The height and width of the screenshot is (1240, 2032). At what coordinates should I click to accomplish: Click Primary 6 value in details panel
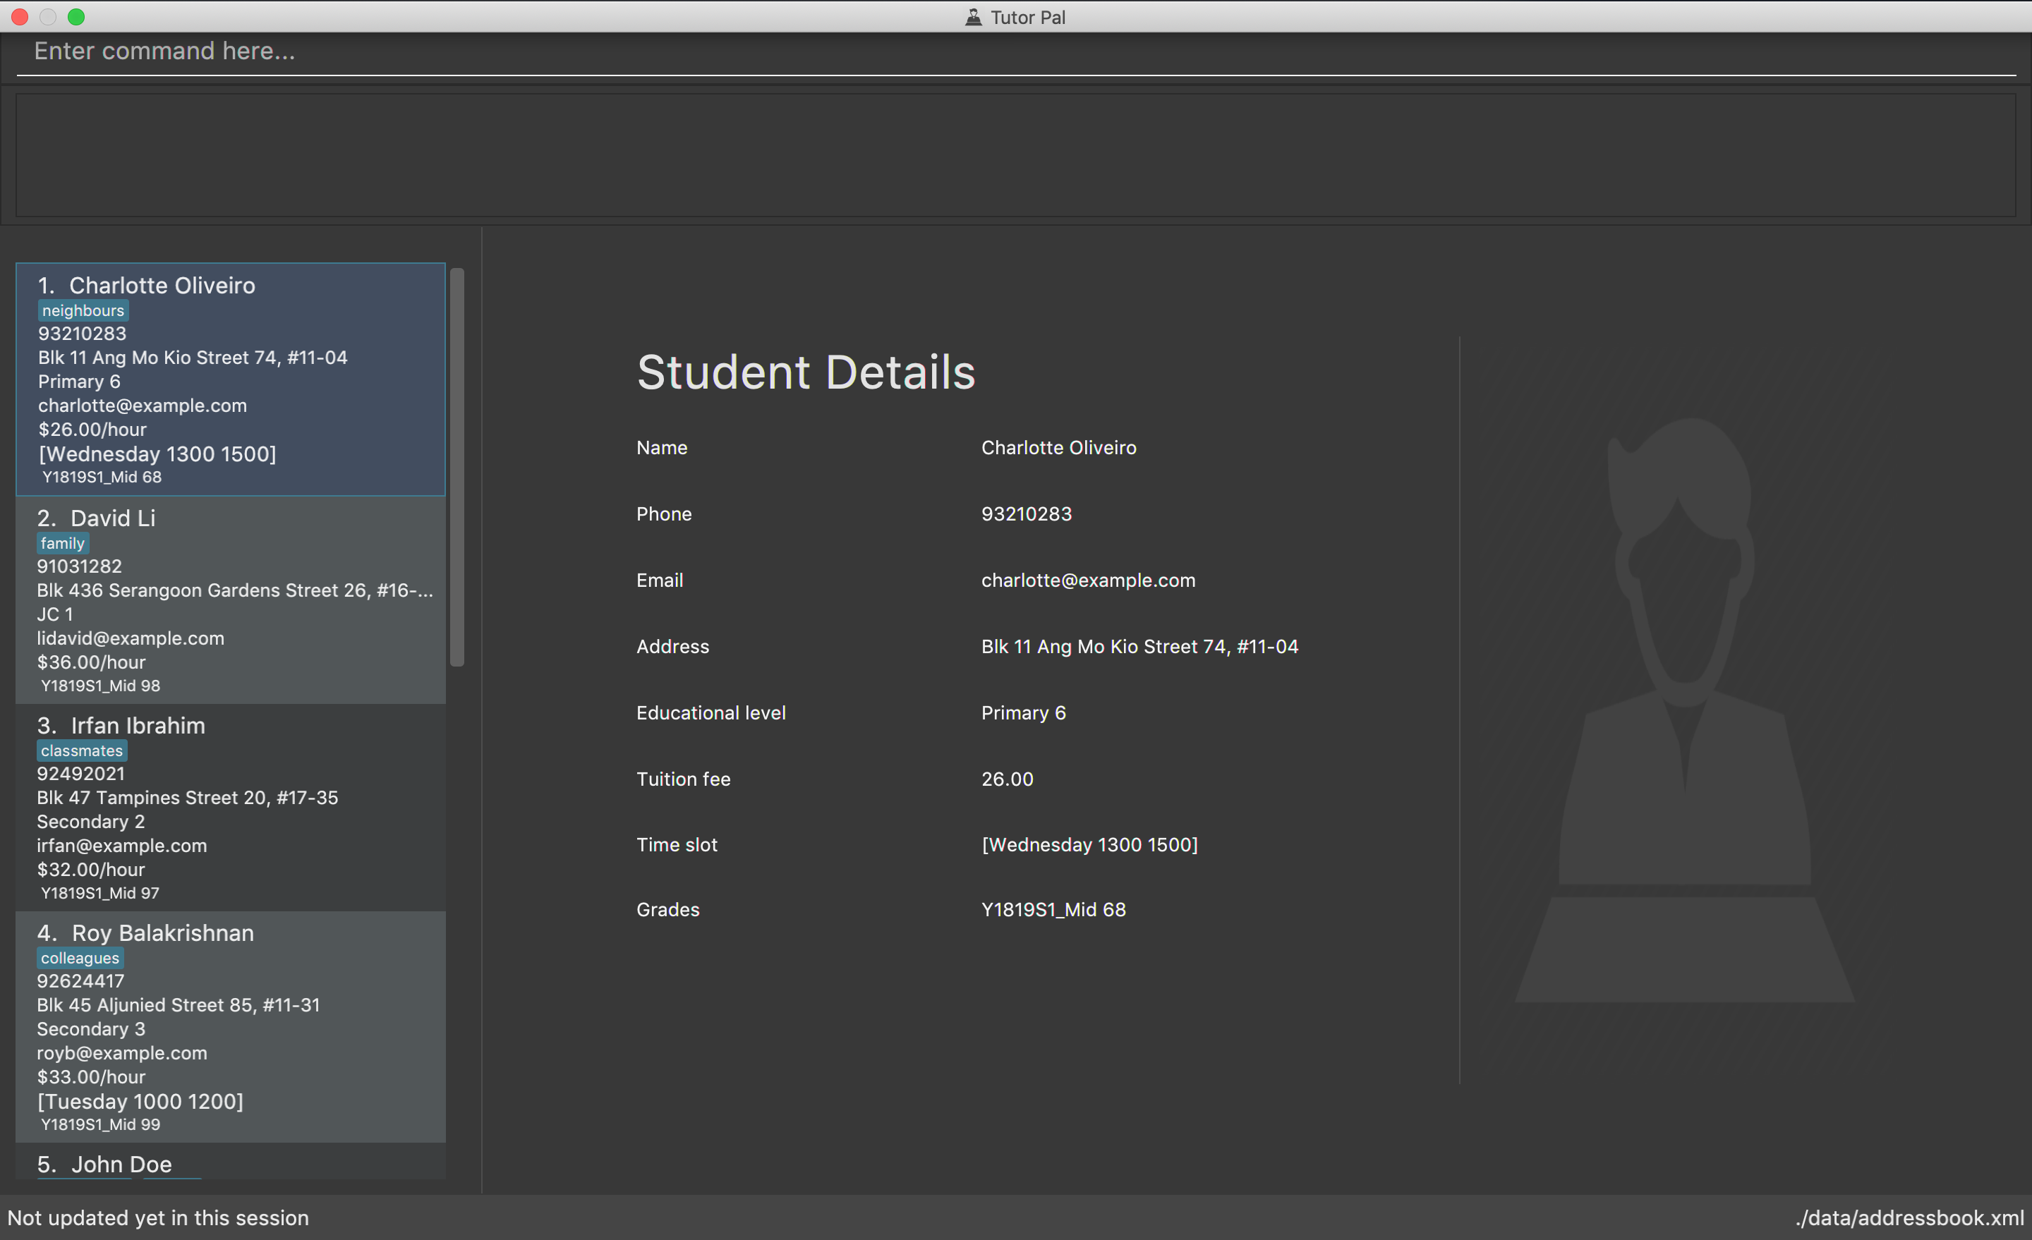[1024, 713]
